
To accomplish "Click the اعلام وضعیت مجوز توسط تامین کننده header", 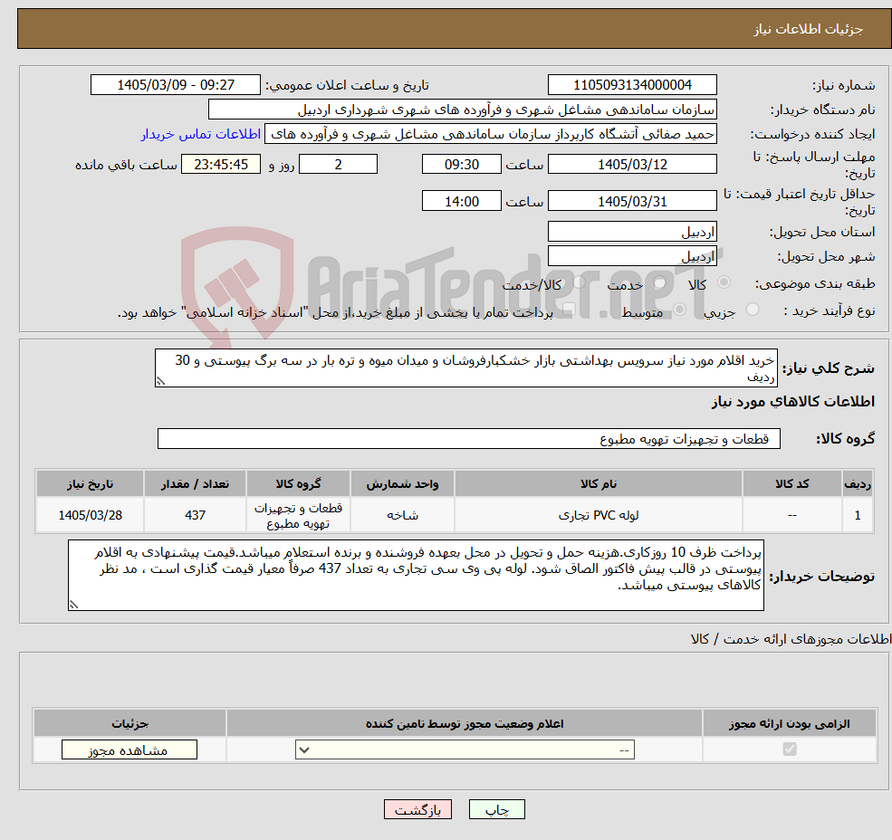I will tap(465, 723).
